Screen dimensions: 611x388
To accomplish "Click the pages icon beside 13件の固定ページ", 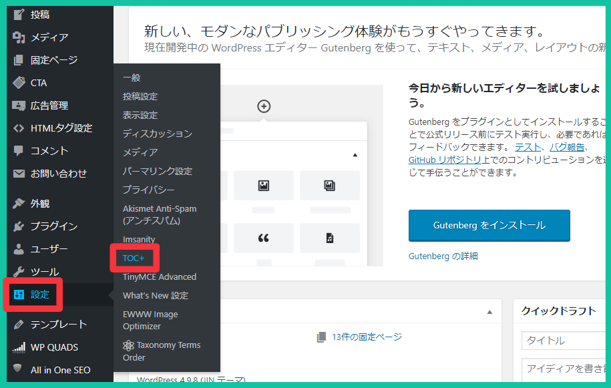I will pos(321,337).
